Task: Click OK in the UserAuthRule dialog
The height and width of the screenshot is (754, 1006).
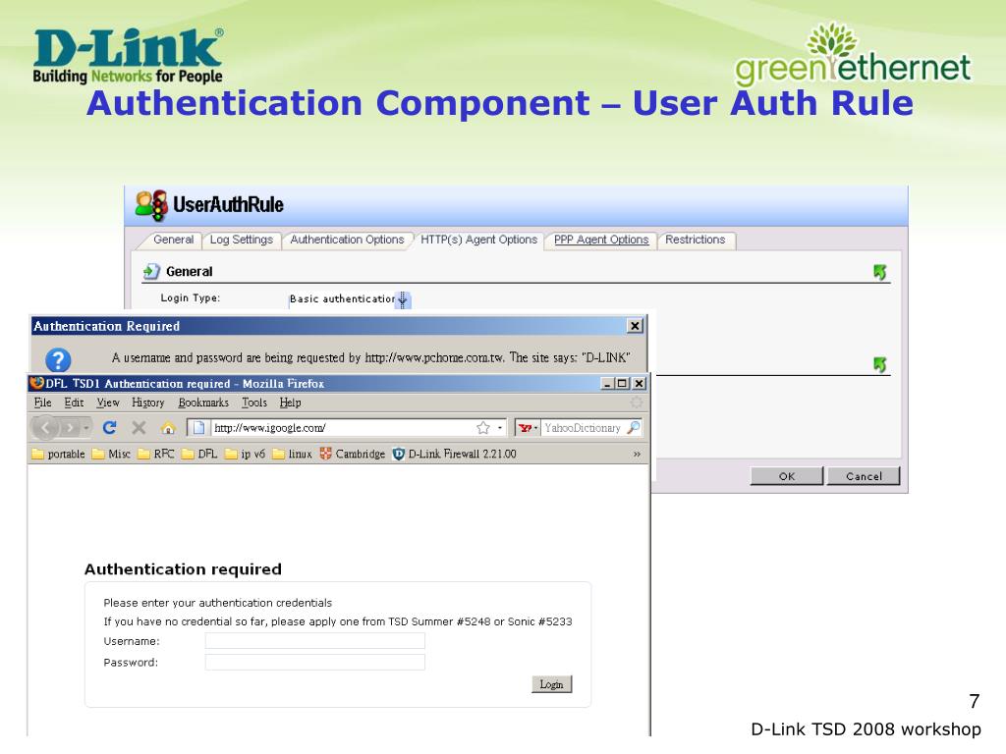Action: 787,476
